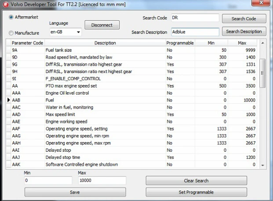Select the AAD Max speed limit row
The height and width of the screenshot is (201, 273).
tap(134, 114)
